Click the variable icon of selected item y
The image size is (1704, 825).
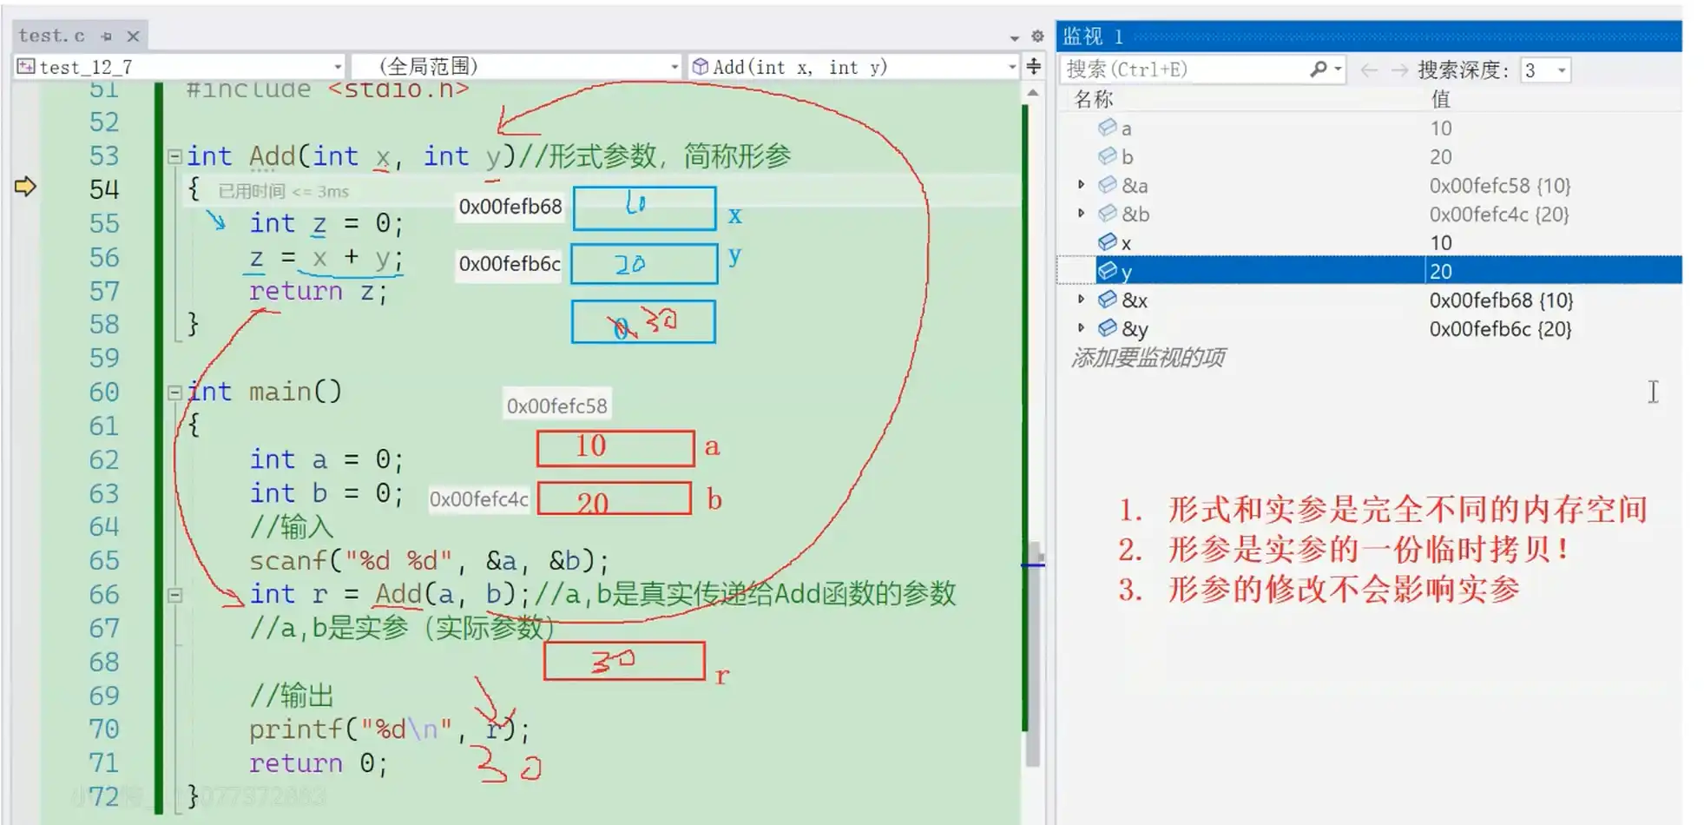pos(1107,271)
